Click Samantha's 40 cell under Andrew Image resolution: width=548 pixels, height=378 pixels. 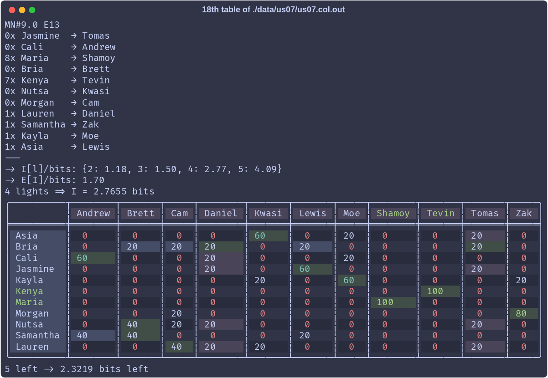click(x=93, y=335)
